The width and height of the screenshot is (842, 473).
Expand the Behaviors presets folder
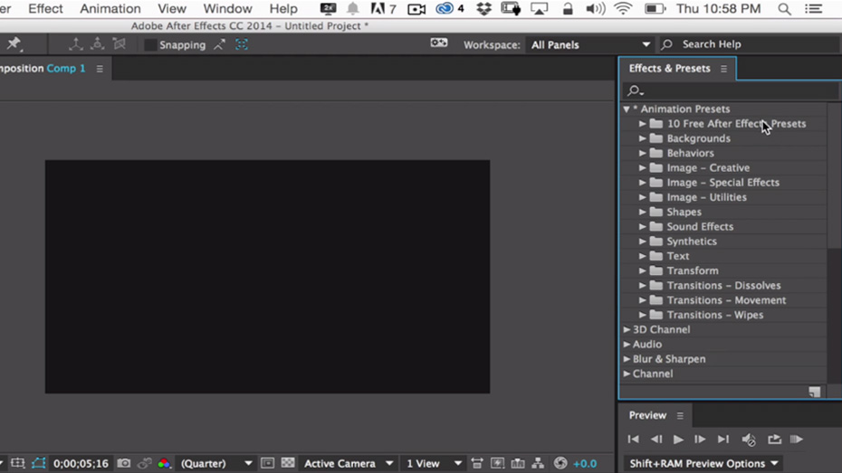coord(642,154)
